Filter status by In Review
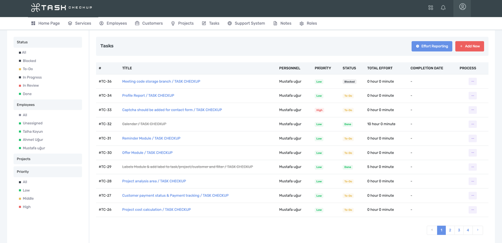Image resolution: width=502 pixels, height=243 pixels. pyautogui.click(x=30, y=85)
